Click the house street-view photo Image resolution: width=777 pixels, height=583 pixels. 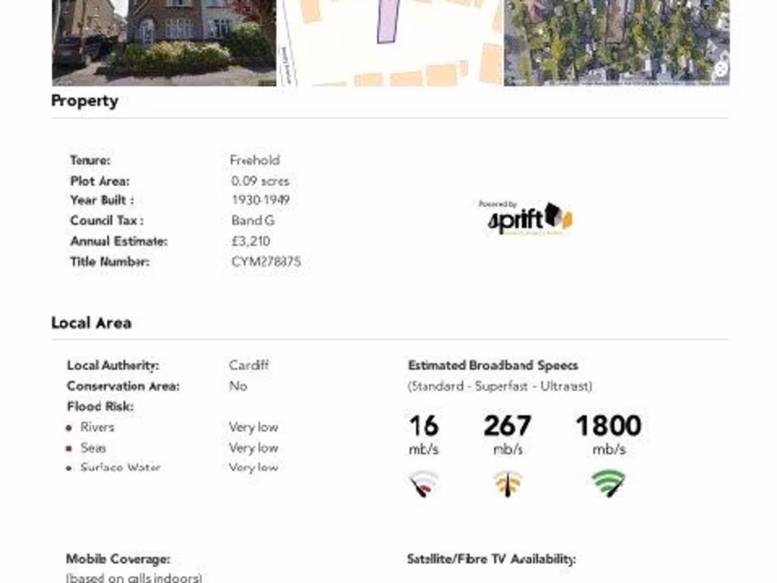(x=164, y=42)
